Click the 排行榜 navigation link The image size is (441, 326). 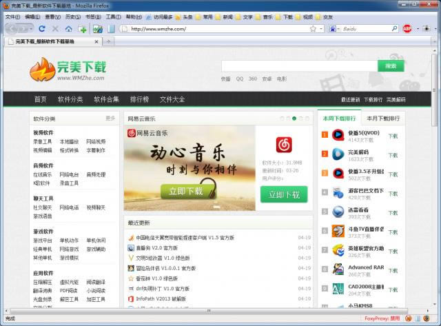pyautogui.click(x=139, y=99)
